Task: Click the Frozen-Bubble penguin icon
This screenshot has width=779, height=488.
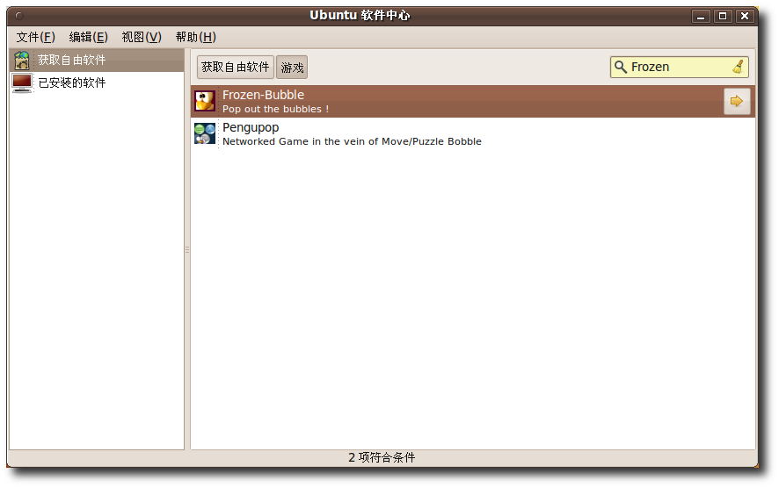Action: pos(205,101)
